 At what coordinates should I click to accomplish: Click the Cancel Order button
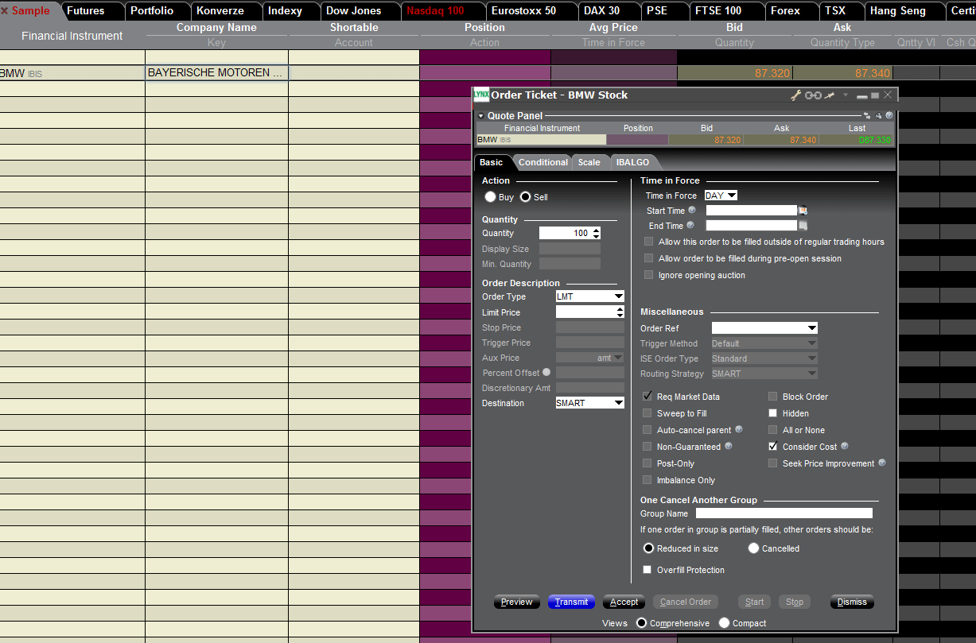click(685, 602)
